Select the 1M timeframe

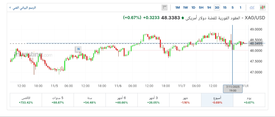[x=178, y=7]
